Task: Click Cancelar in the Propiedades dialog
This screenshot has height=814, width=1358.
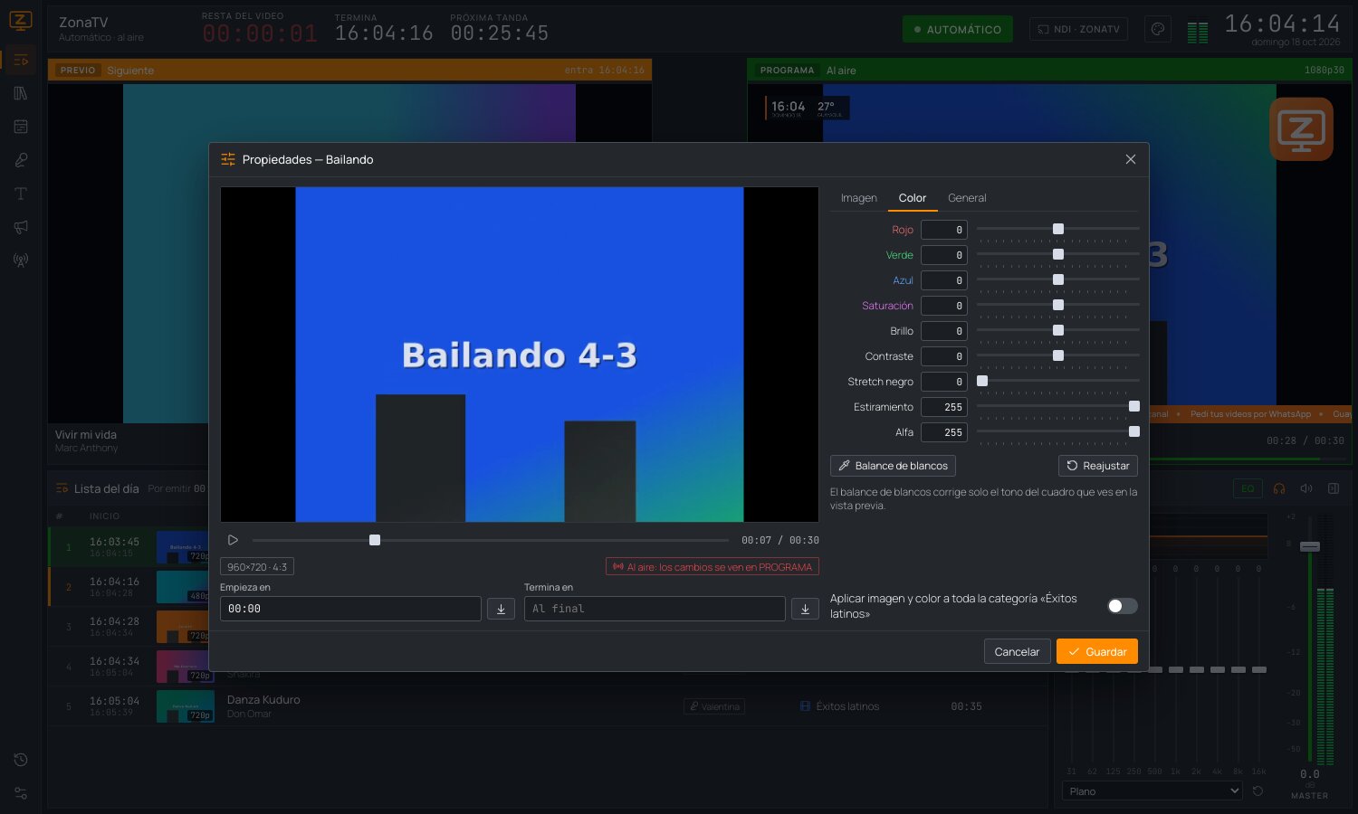Action: click(x=1018, y=651)
